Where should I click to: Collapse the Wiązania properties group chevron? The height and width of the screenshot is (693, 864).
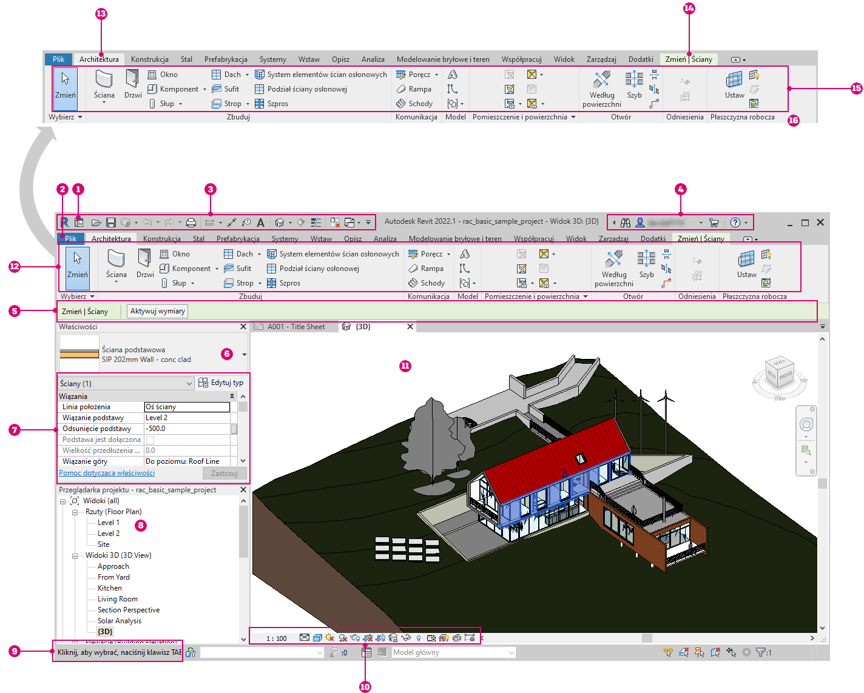pyautogui.click(x=232, y=397)
